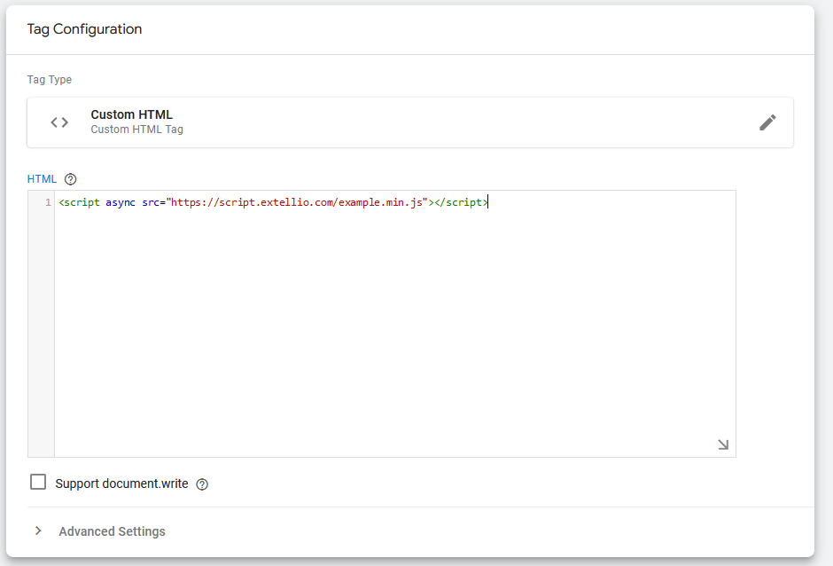Click the code brackets icon beside Custom HTML
Image resolution: width=833 pixels, height=566 pixels.
(x=59, y=122)
